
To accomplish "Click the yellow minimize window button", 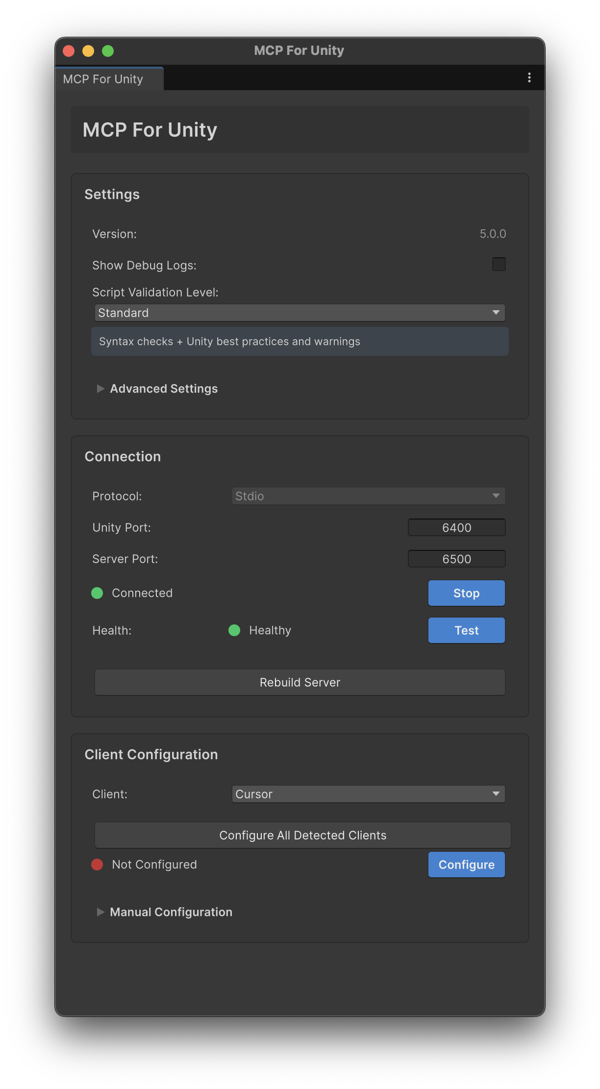I will [88, 51].
